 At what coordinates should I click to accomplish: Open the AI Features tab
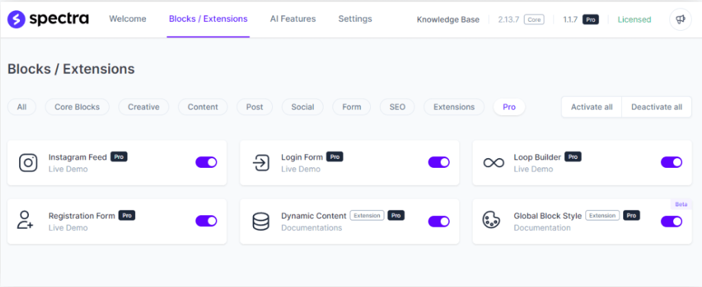click(293, 19)
